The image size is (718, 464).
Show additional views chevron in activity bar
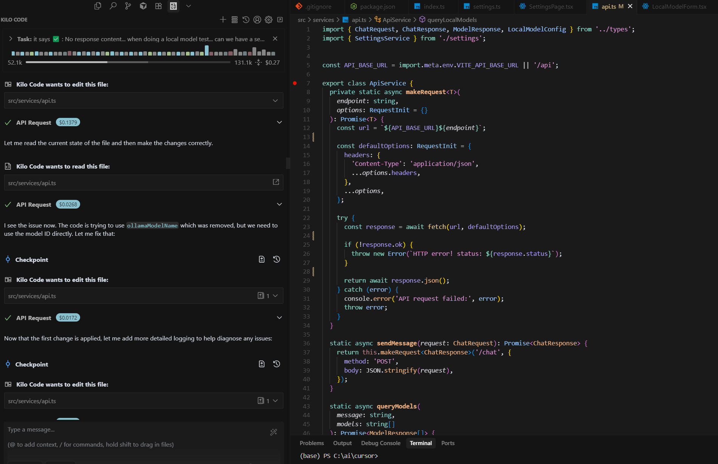pos(189,6)
